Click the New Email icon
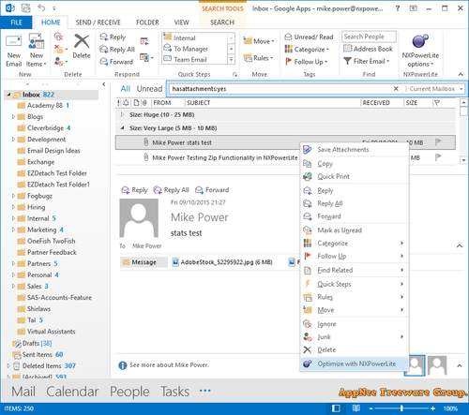Viewport: 469px width, 415px height. point(13,41)
